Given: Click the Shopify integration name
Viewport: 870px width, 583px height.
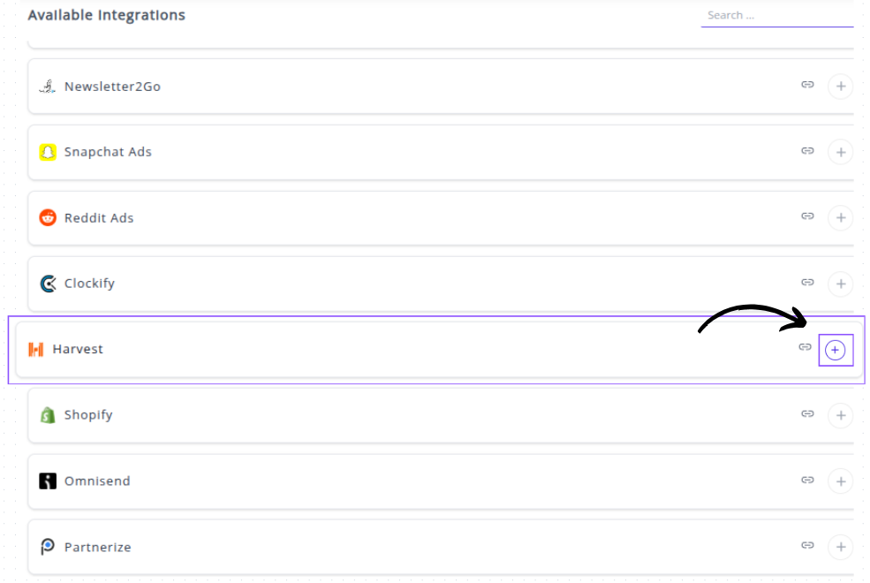Looking at the screenshot, I should 88,415.
